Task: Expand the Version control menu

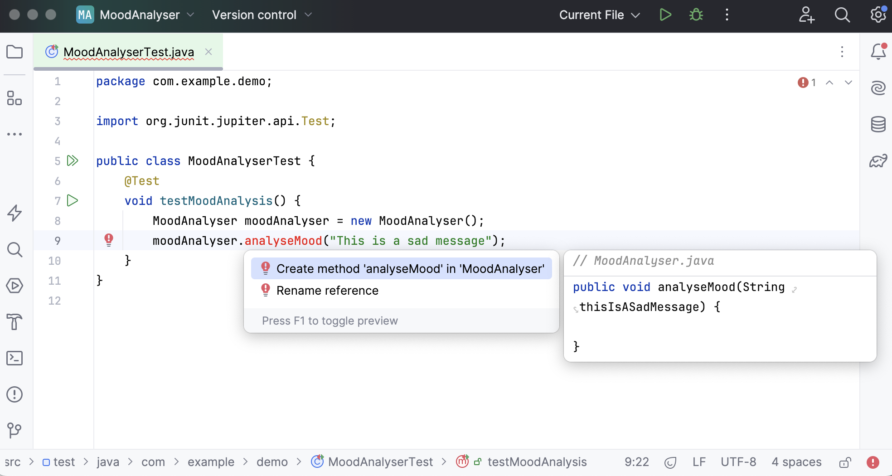Action: [x=262, y=15]
